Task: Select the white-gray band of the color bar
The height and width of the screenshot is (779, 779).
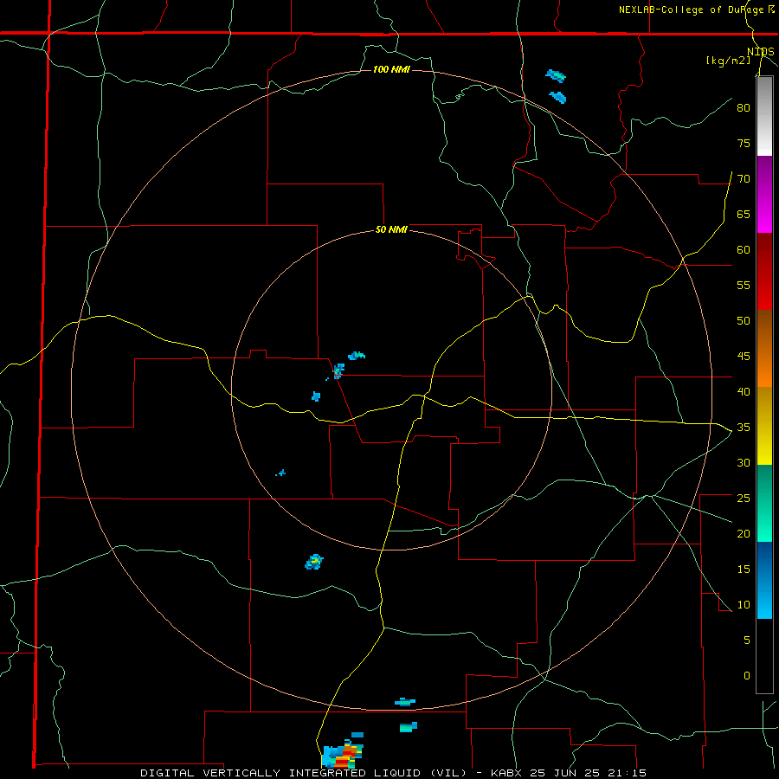Action: pos(764,116)
